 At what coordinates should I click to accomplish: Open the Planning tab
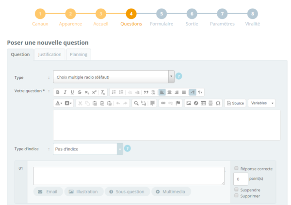[79, 55]
